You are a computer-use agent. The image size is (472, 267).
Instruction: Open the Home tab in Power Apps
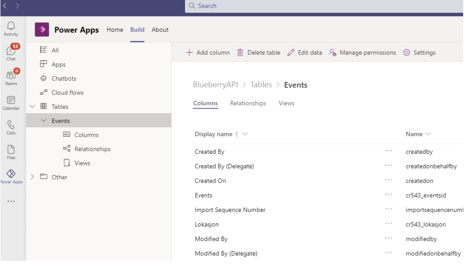(x=115, y=29)
